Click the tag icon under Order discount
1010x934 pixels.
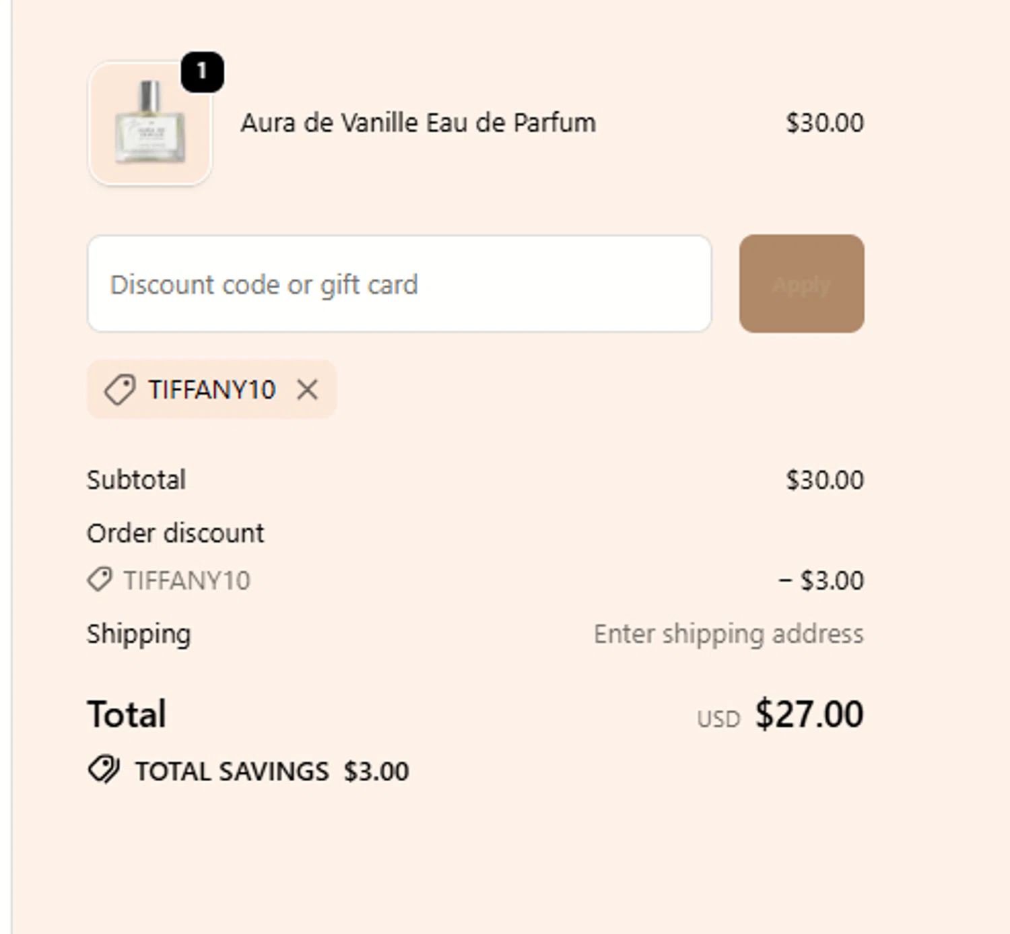[x=100, y=580]
